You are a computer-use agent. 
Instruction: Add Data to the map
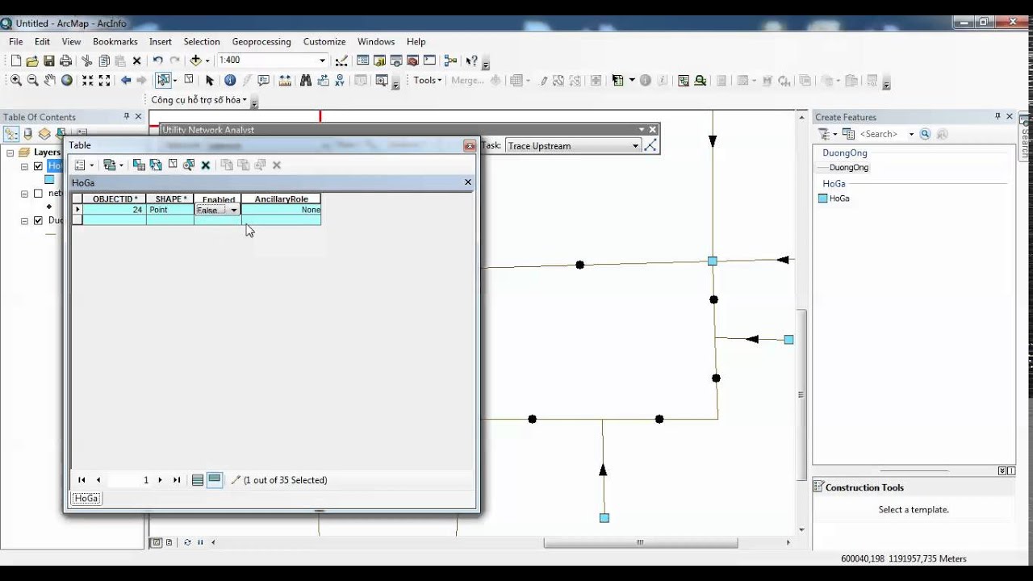coord(195,61)
